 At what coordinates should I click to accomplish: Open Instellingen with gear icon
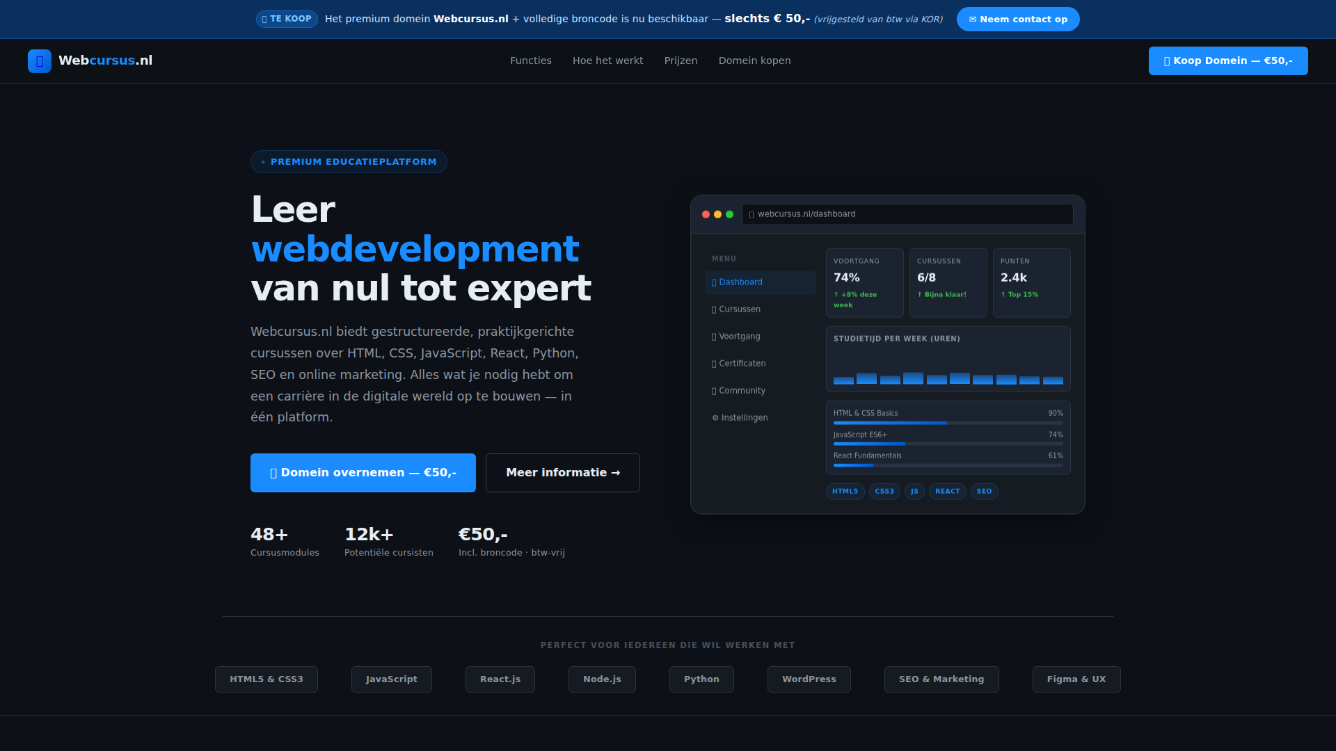point(761,418)
